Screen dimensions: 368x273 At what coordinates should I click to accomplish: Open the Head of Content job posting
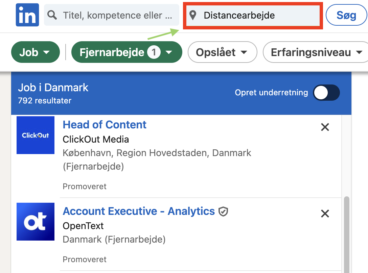click(104, 125)
